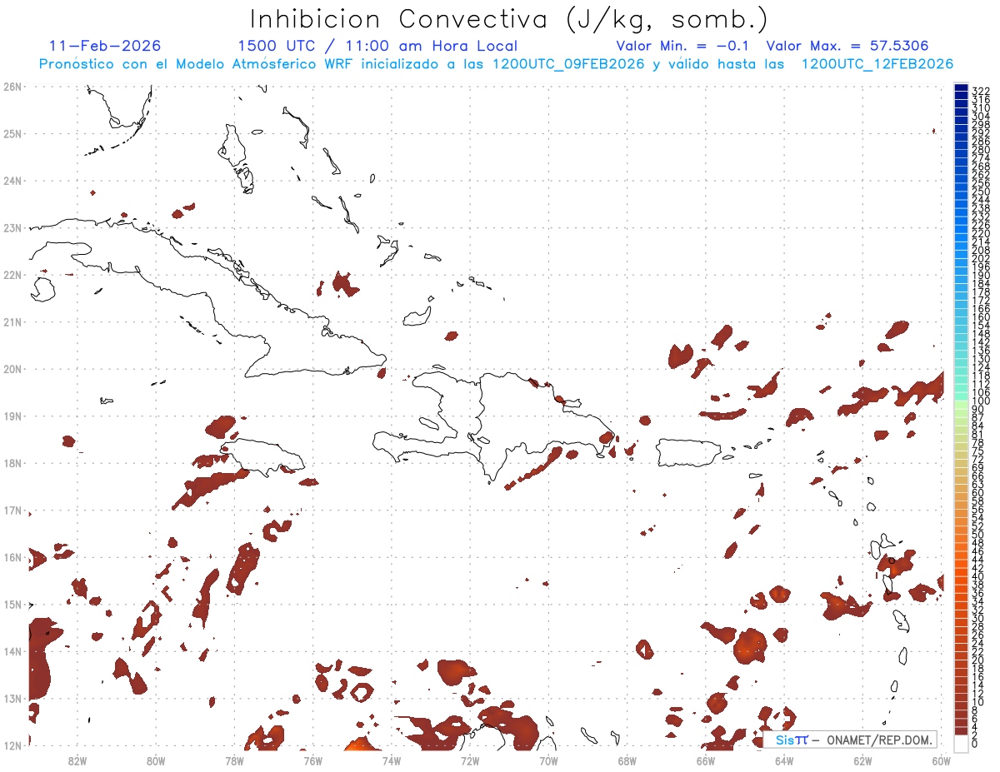This screenshot has width=1000, height=772.
Task: Click the 25N latitude label
Action: click(12, 133)
